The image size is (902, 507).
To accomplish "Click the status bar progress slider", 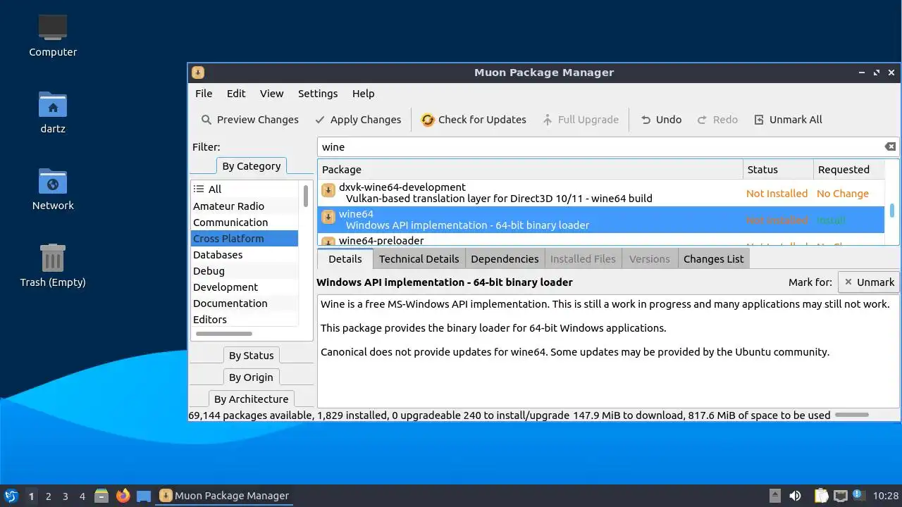I will tap(852, 415).
